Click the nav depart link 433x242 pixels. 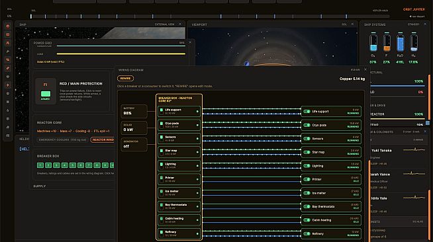click(x=417, y=17)
